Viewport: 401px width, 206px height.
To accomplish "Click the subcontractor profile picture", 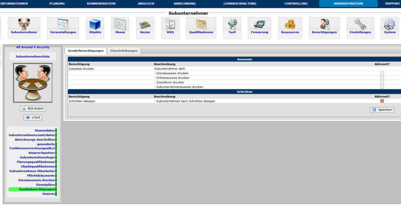I will pos(33,83).
